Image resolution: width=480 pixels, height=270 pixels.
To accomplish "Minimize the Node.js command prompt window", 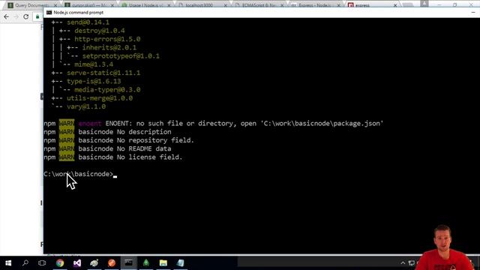I will [x=473, y=13].
